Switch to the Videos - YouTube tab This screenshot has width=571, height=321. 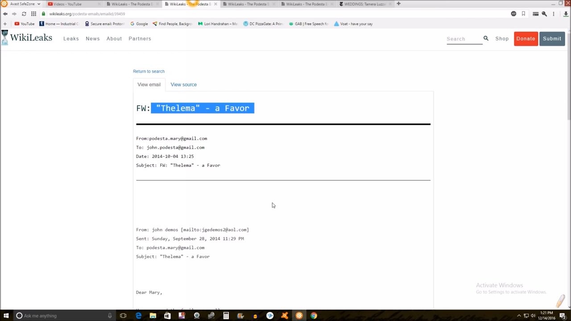74,4
